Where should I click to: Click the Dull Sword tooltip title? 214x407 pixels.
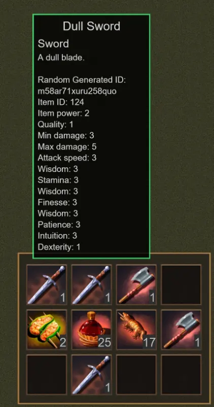(91, 26)
